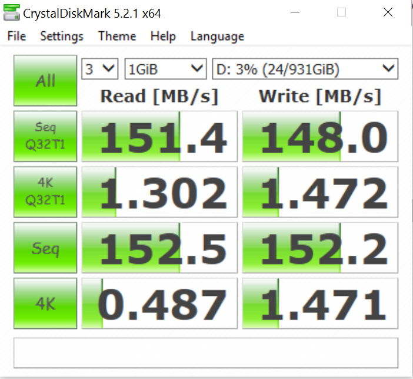
Task: Select the Seq Q32T1 read result 151.4
Action: (x=159, y=136)
